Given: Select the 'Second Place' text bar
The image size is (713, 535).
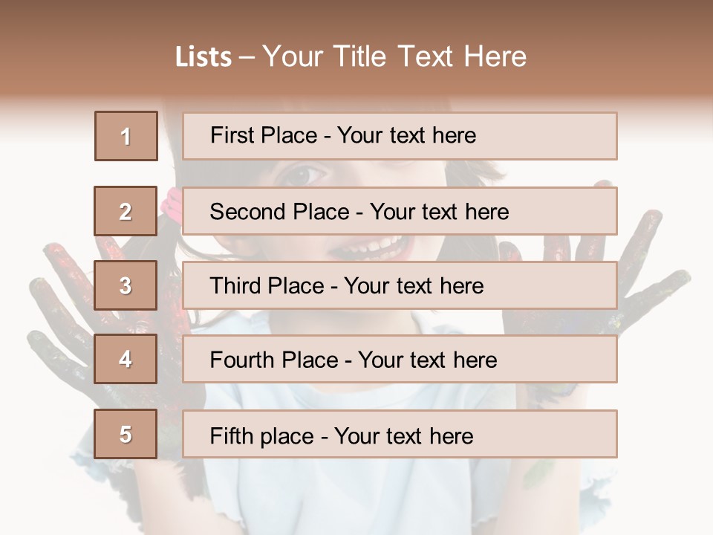Looking at the screenshot, I should point(400,211).
